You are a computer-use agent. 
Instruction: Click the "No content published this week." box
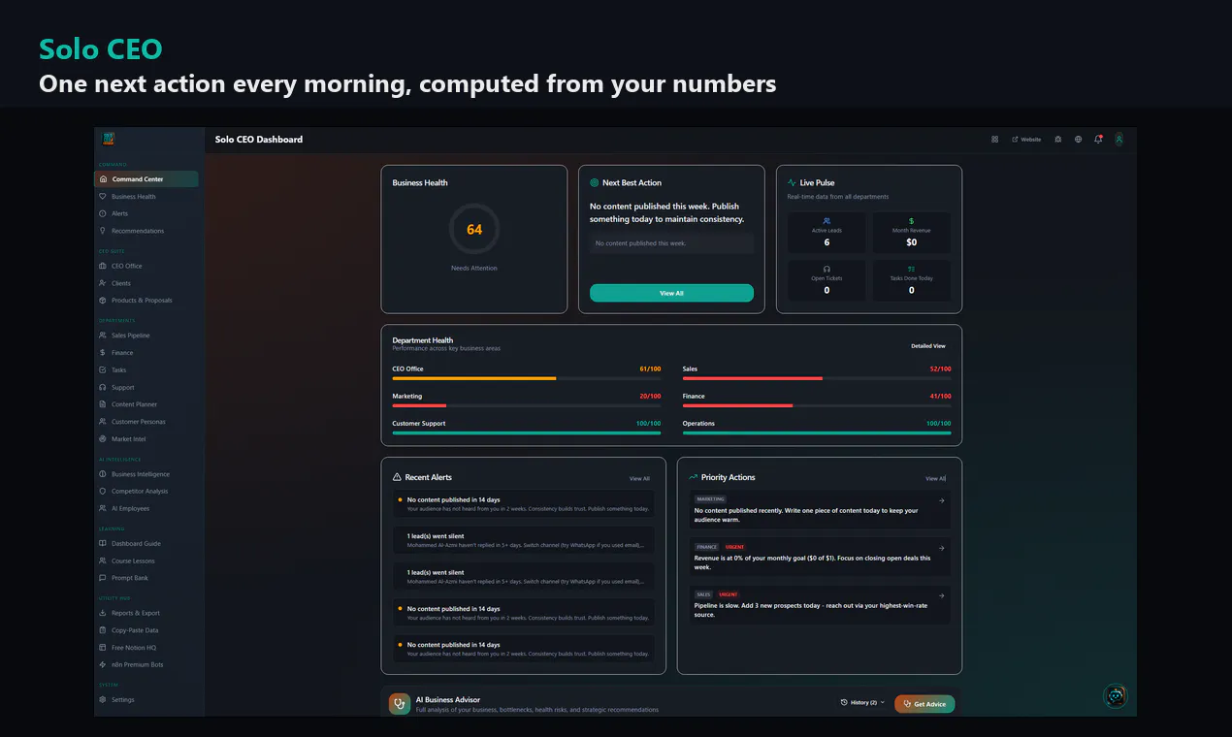coord(671,243)
